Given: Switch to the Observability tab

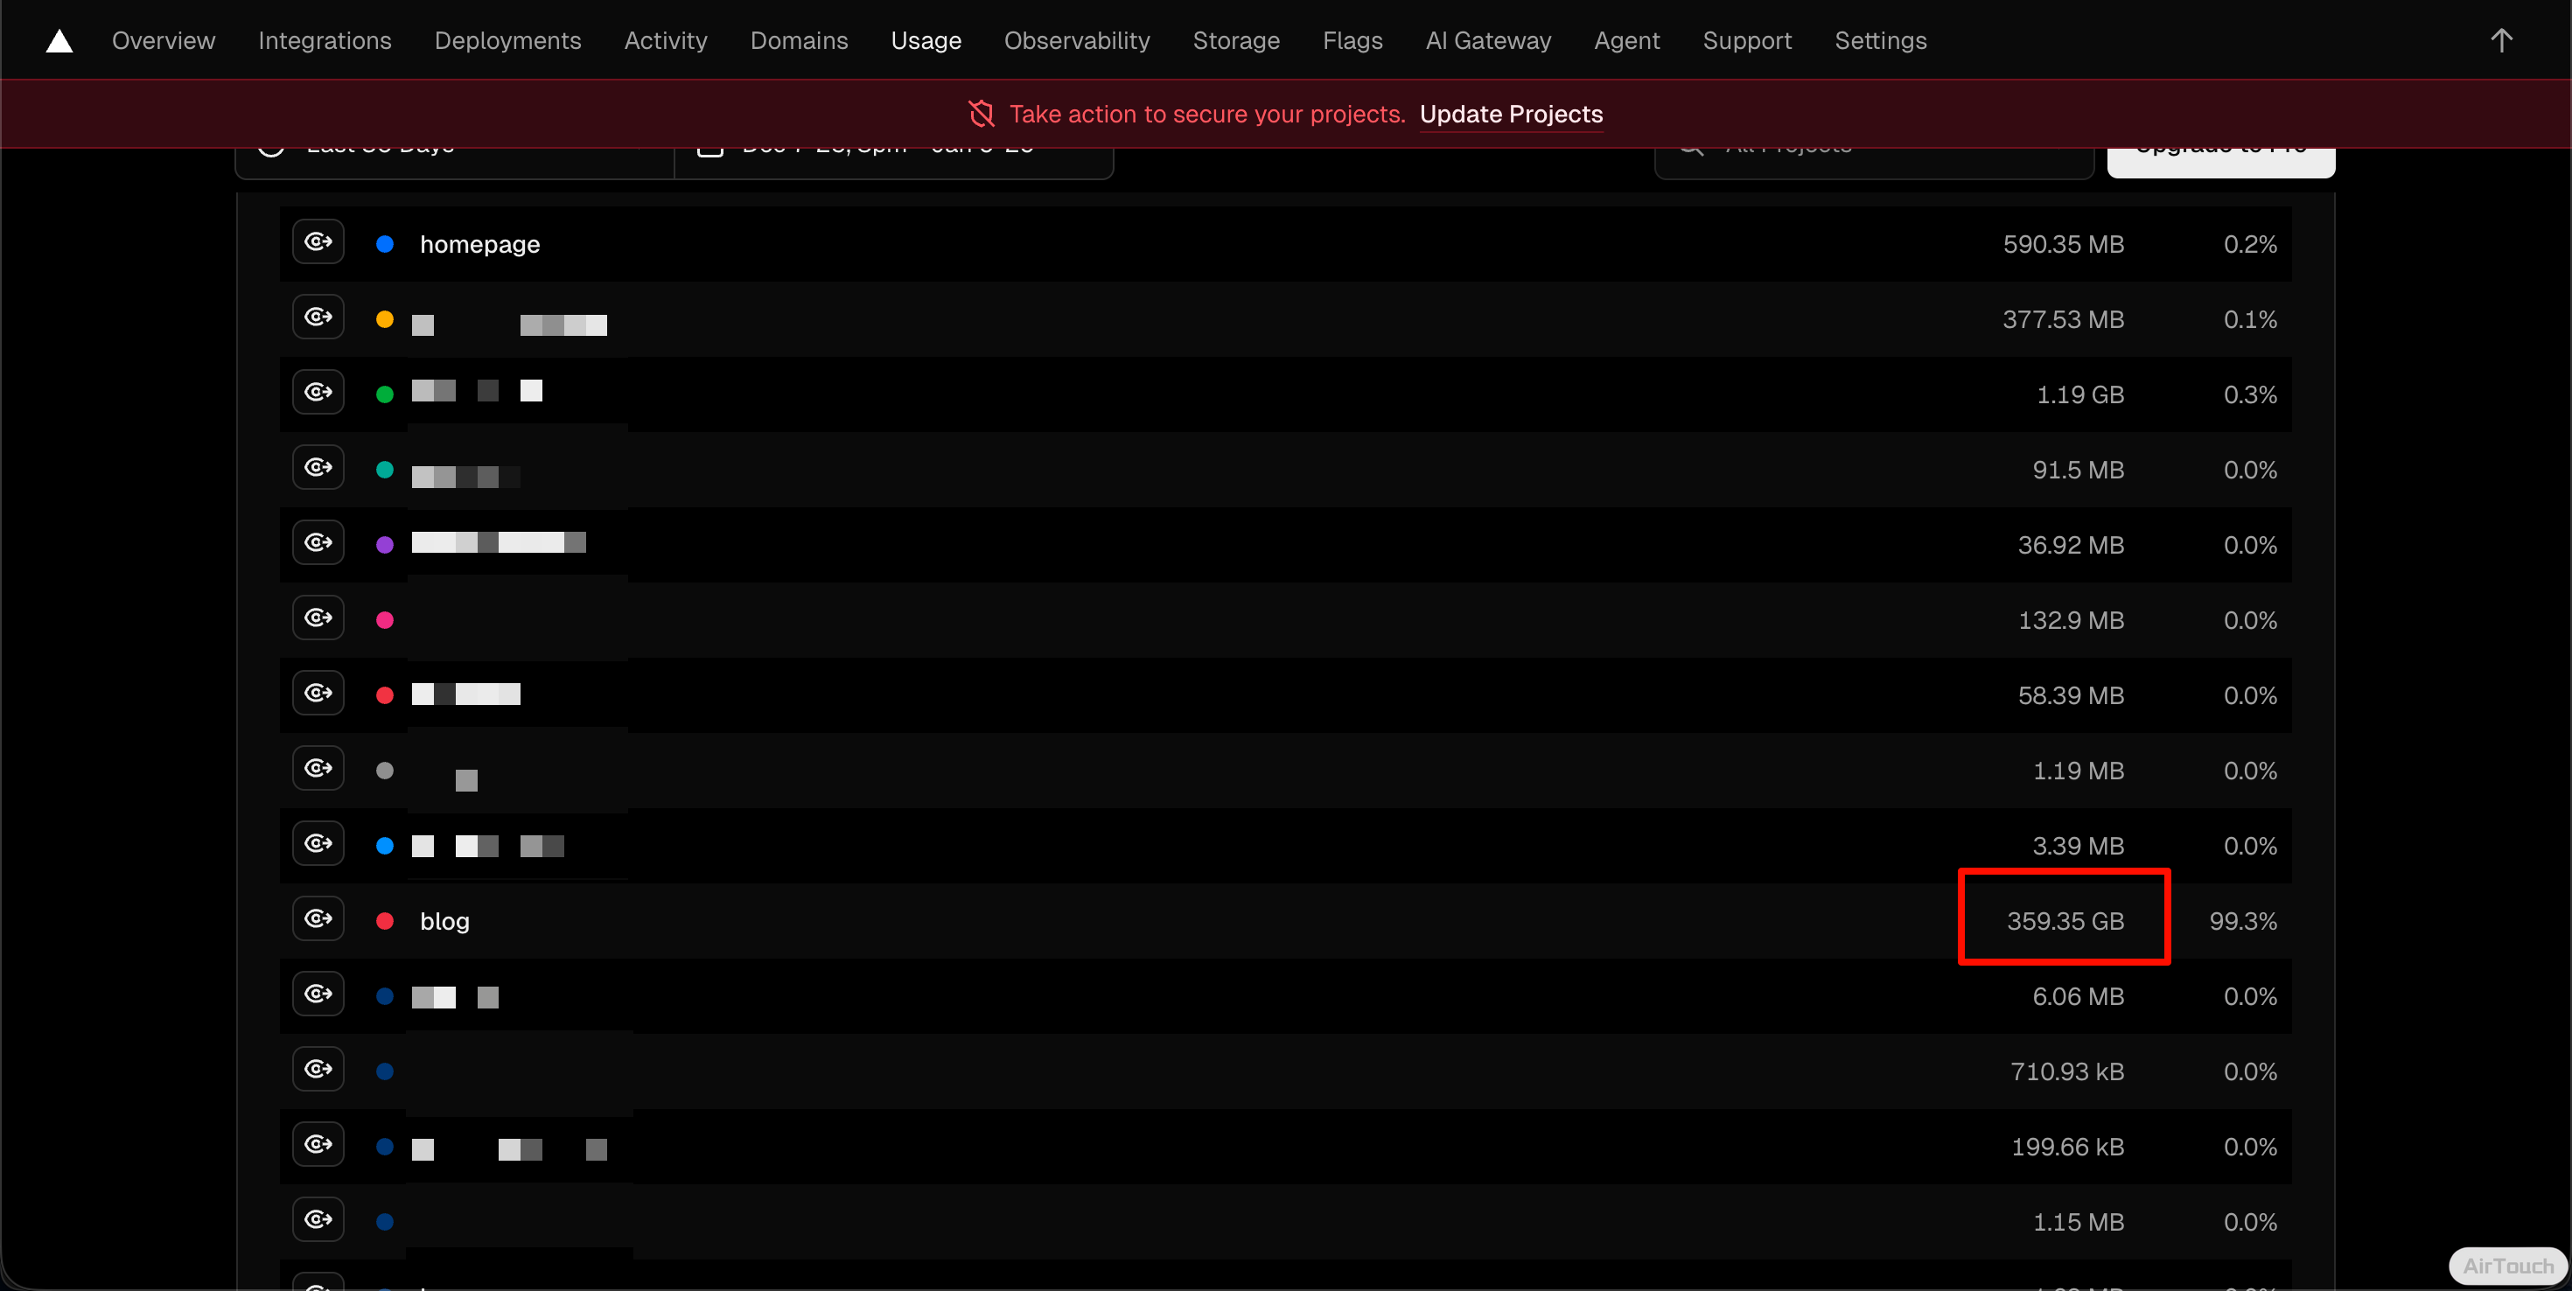Looking at the screenshot, I should pyautogui.click(x=1076, y=41).
